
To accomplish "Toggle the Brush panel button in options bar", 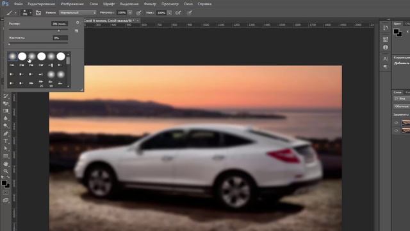I will pyautogui.click(x=38, y=13).
